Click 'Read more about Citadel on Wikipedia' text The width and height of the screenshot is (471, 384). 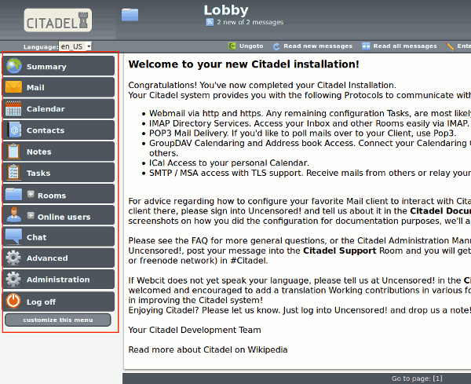coord(208,349)
